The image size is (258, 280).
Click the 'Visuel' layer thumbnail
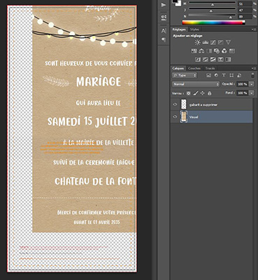point(184,117)
